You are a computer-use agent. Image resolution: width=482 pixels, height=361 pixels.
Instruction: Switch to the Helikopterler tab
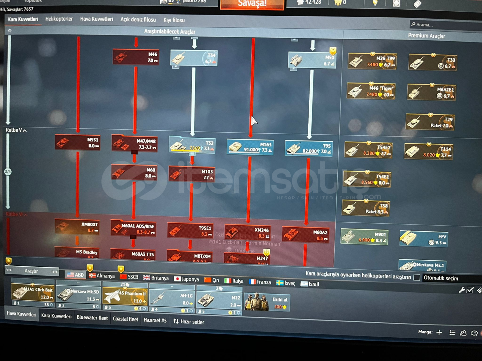point(59,19)
